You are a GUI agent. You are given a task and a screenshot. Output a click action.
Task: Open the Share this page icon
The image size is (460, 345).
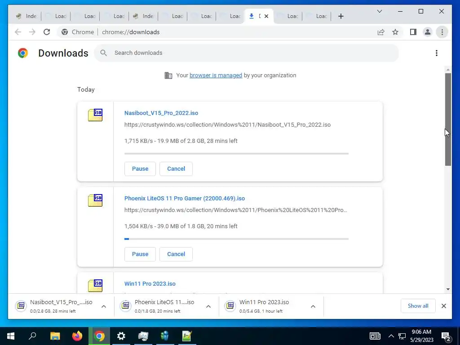[381, 32]
